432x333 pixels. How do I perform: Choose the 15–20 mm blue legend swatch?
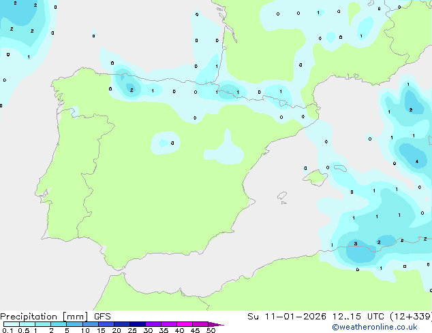(x=106, y=324)
